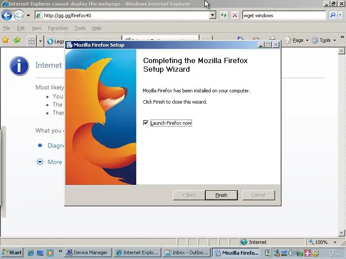
Task: Open the File menu
Action: (6, 28)
